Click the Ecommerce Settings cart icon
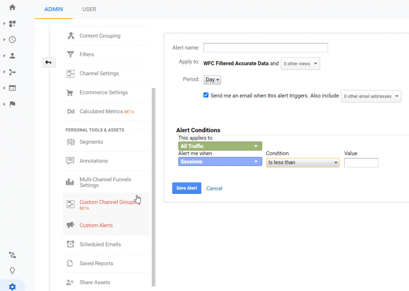 point(69,93)
